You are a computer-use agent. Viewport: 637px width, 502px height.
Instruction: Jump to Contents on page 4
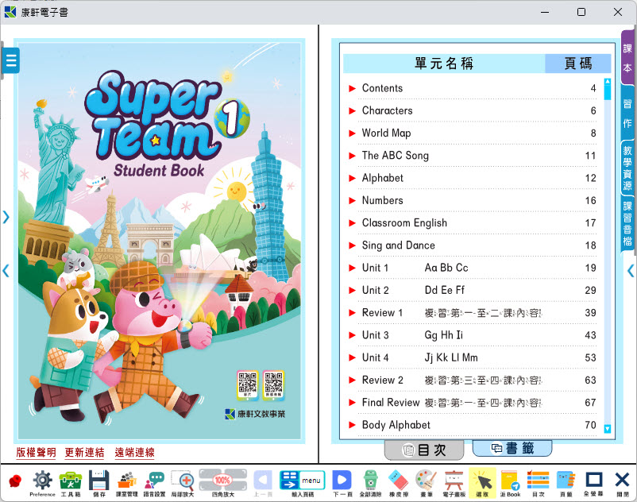[473, 88]
